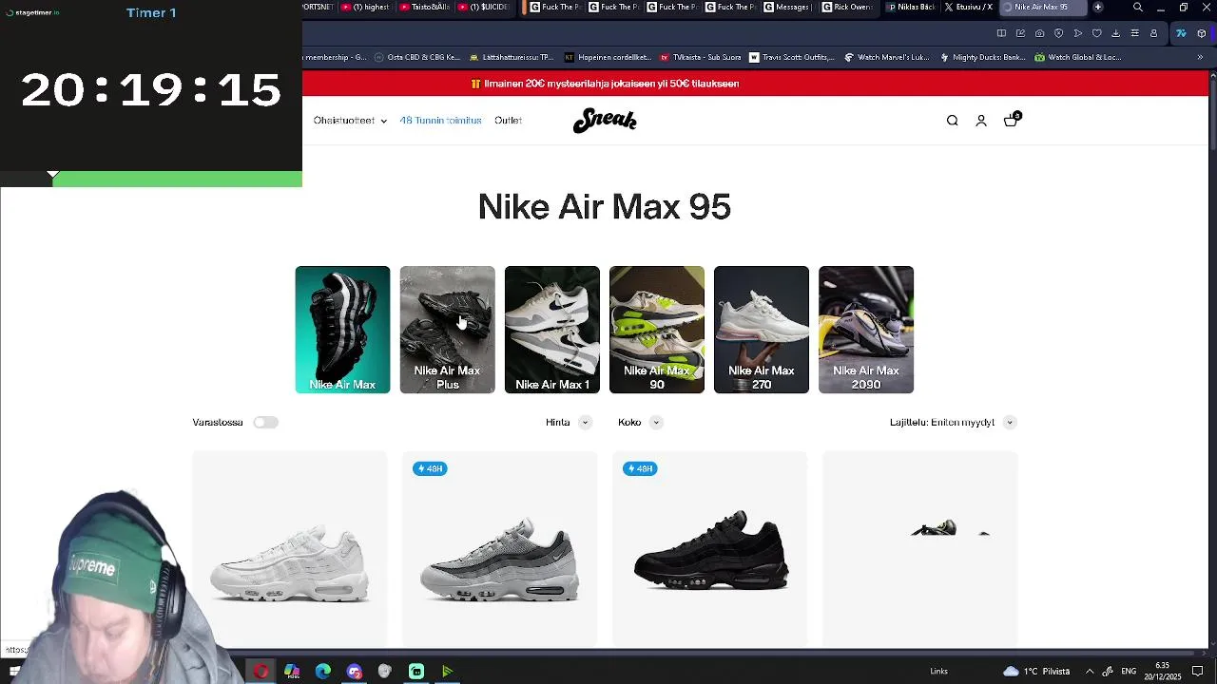This screenshot has width=1217, height=684.
Task: Switch to the Rick Owens tab
Action: (x=847, y=7)
